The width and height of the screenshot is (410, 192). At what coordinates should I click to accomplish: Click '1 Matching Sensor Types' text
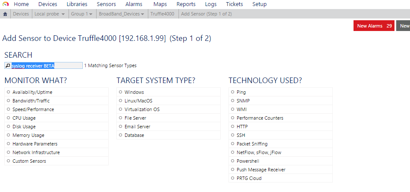click(x=110, y=66)
